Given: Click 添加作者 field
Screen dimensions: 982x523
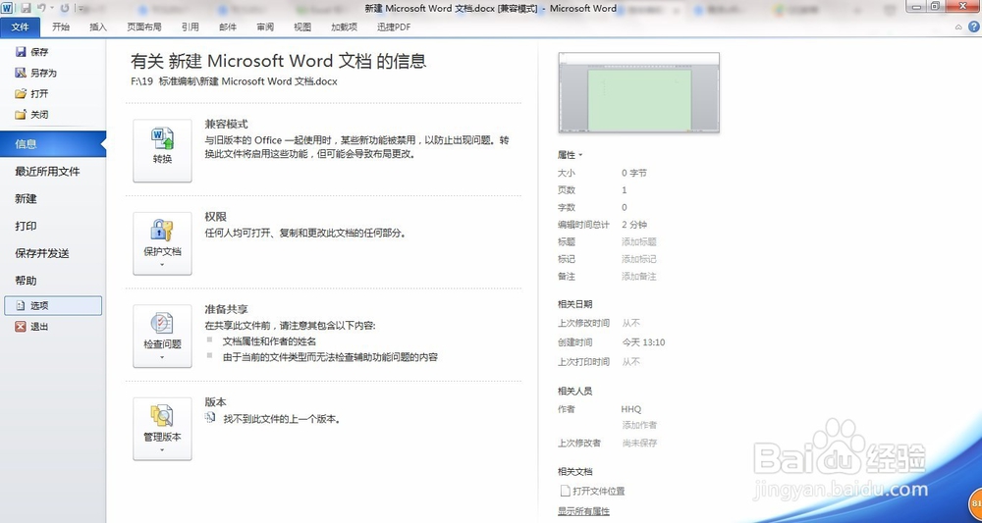Looking at the screenshot, I should point(639,425).
